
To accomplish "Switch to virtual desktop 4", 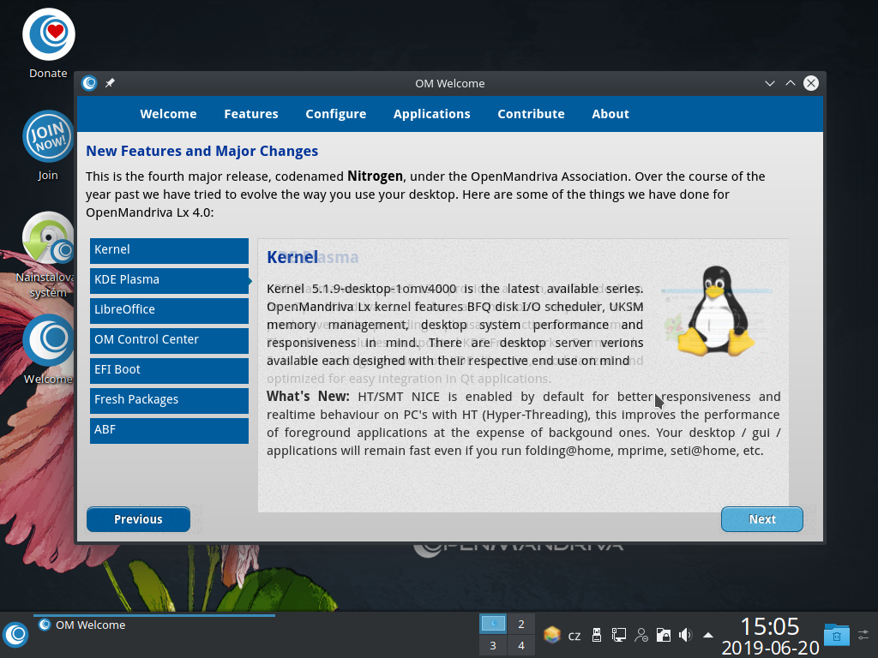I will 520,645.
